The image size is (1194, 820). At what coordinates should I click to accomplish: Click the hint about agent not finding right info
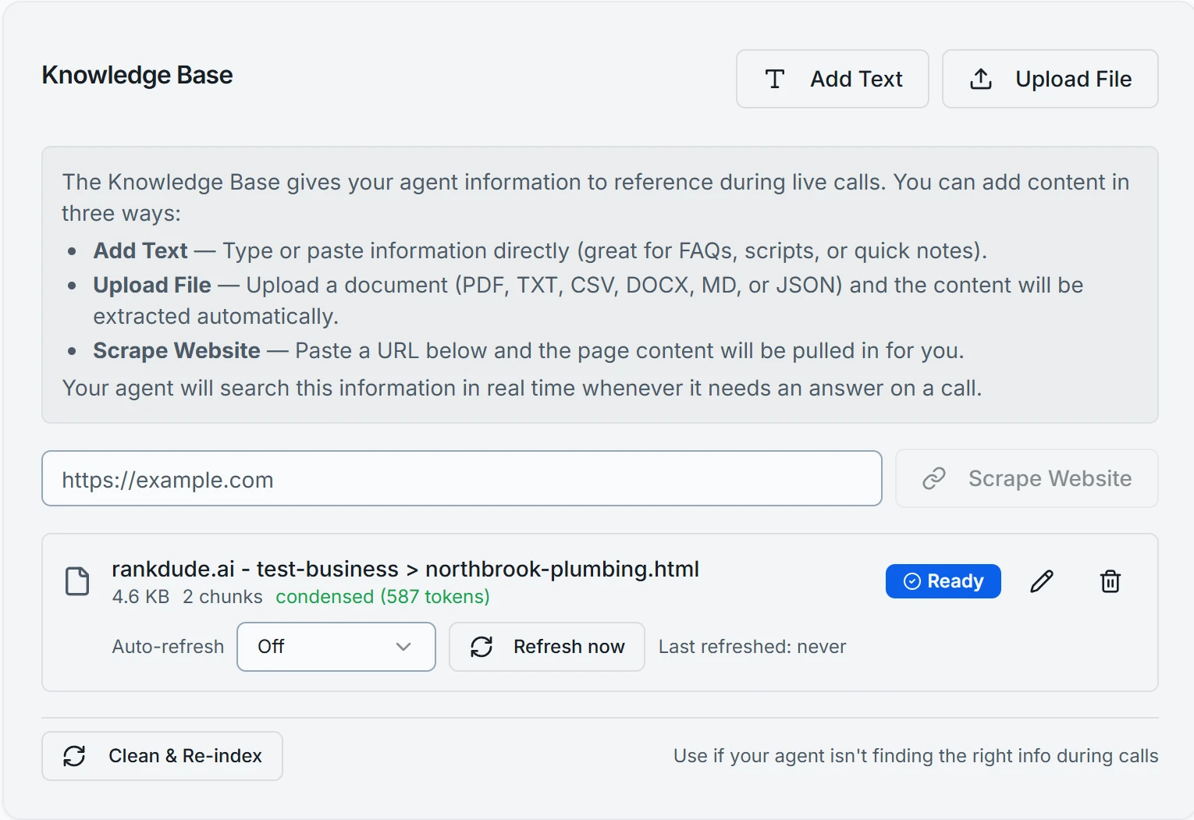click(915, 756)
